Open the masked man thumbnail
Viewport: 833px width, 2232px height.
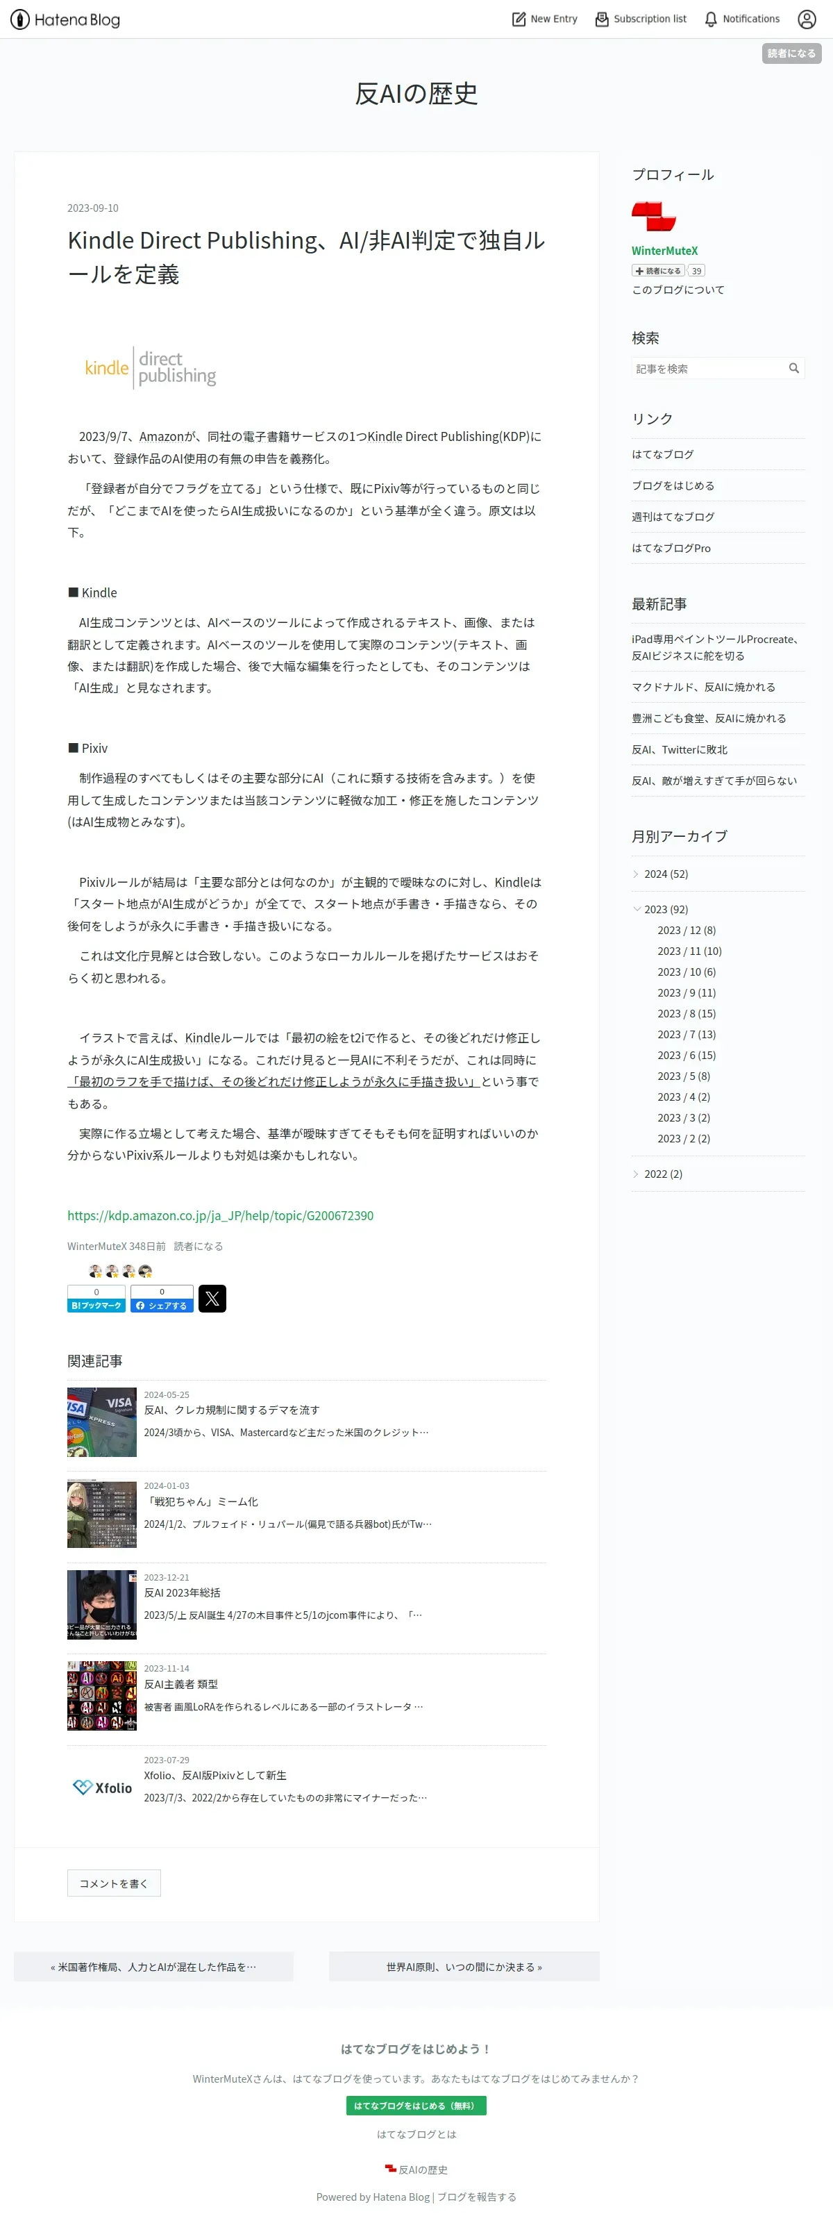coord(102,1605)
